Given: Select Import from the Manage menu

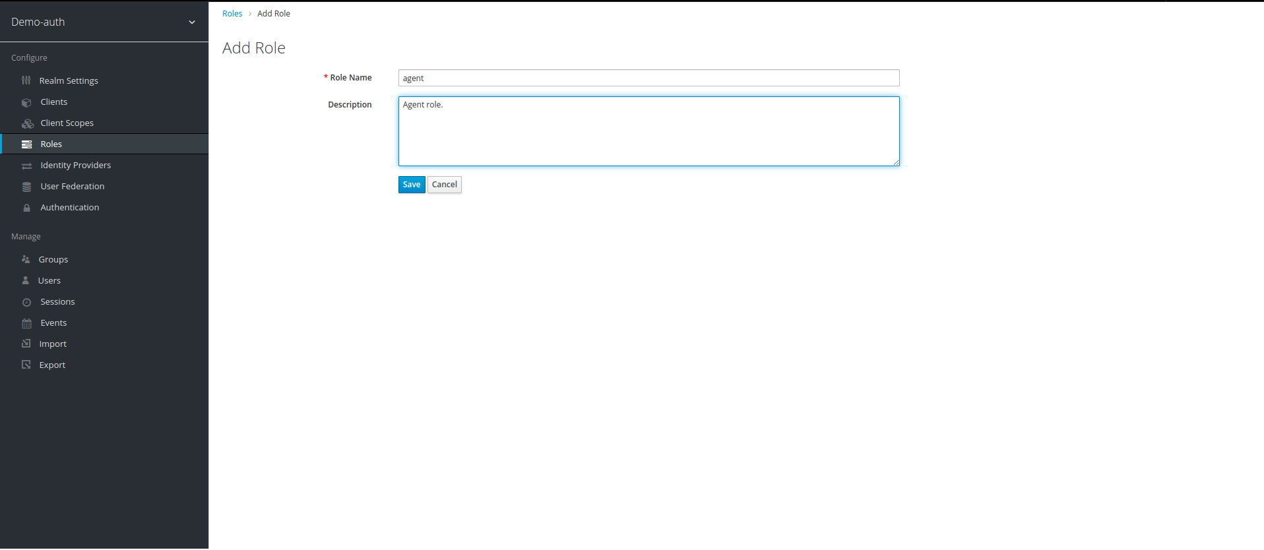Looking at the screenshot, I should 52,344.
